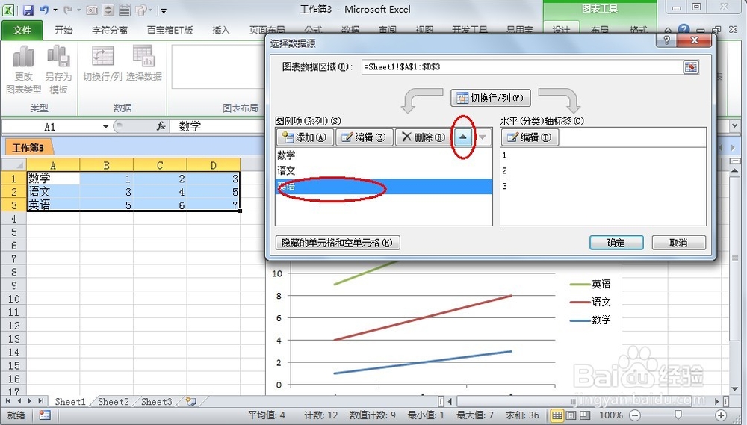Select the 数学 series in legend list
The image size is (747, 425).
pyautogui.click(x=383, y=155)
